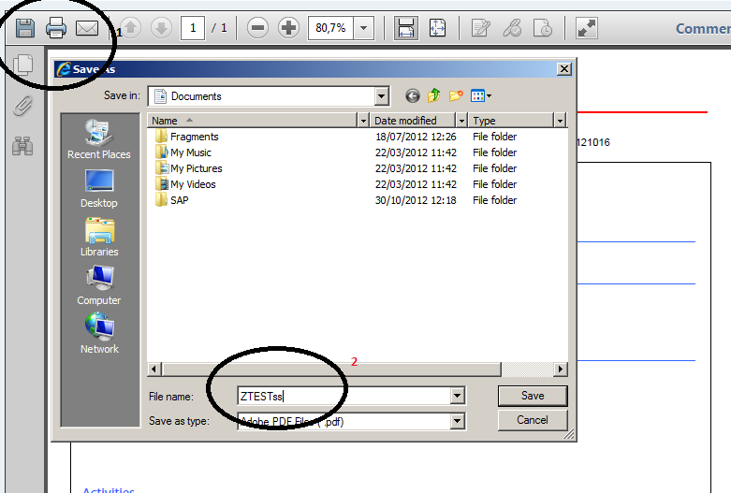Image resolution: width=731 pixels, height=493 pixels.
Task: Toggle read mode with the expand arrows icon
Action: pos(587,28)
